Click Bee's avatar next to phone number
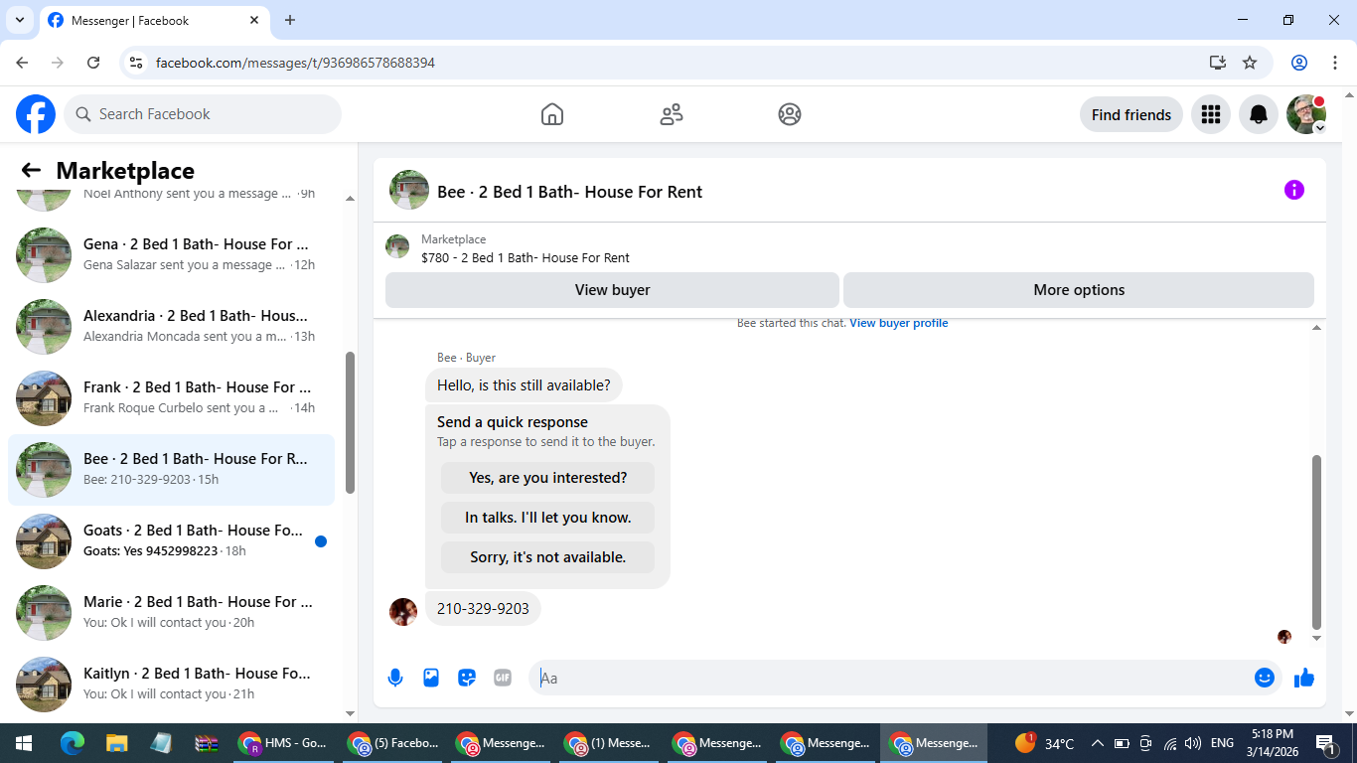 pos(403,612)
